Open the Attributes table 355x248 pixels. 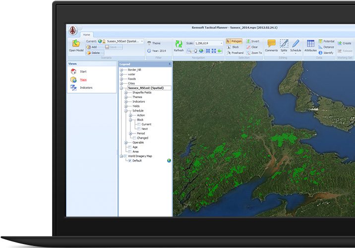click(310, 44)
